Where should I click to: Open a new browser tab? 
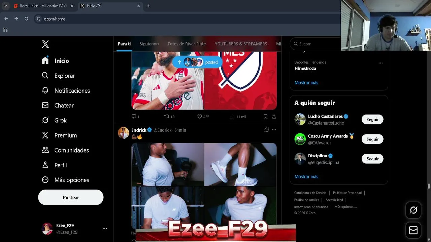[x=149, y=6]
